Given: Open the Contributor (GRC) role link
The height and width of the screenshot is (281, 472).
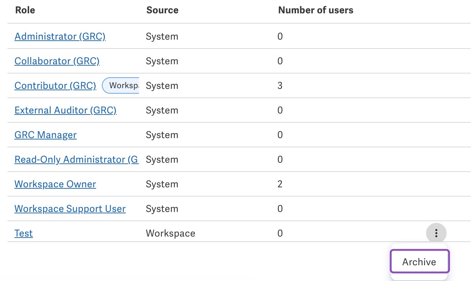Looking at the screenshot, I should [55, 85].
